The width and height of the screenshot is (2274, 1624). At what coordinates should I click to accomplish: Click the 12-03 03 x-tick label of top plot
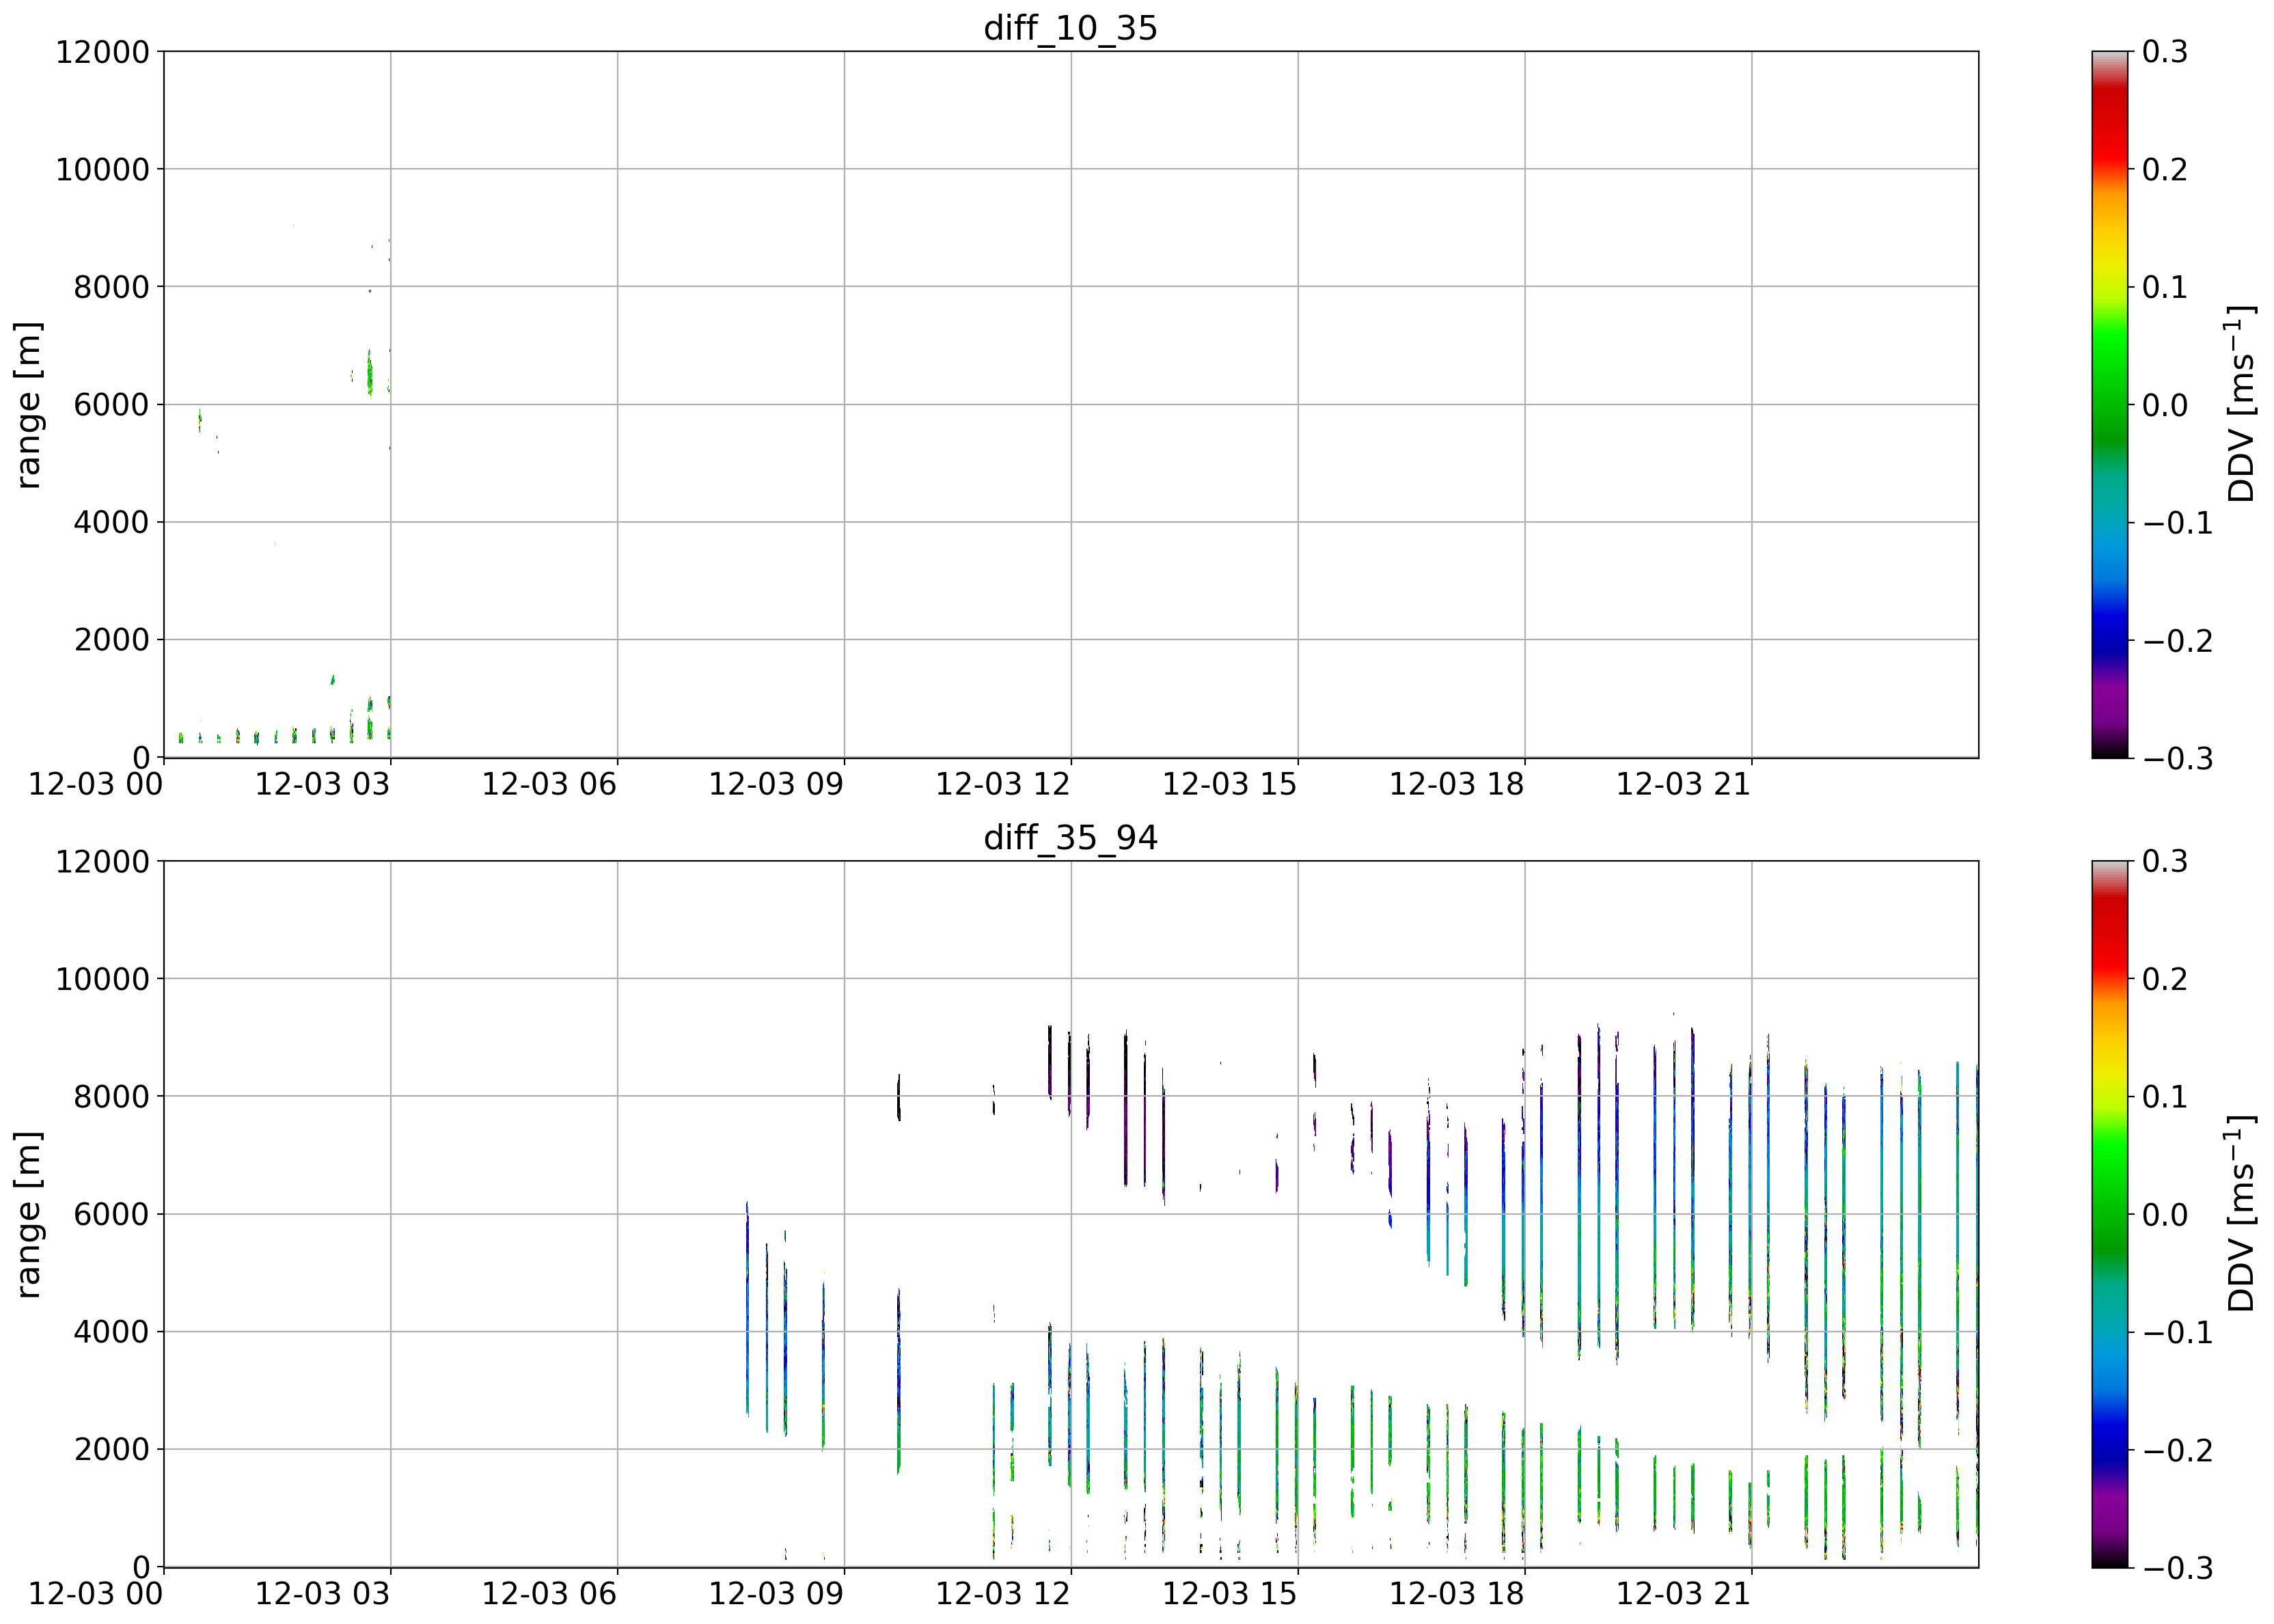tap(322, 784)
